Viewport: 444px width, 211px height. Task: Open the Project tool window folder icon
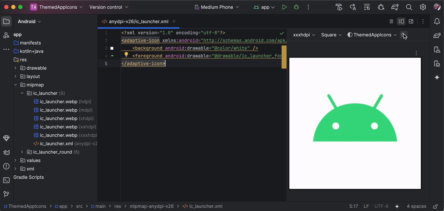6,22
